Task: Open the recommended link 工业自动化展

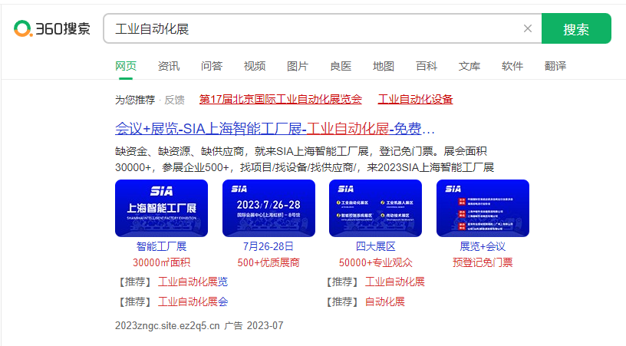Action: (395, 282)
